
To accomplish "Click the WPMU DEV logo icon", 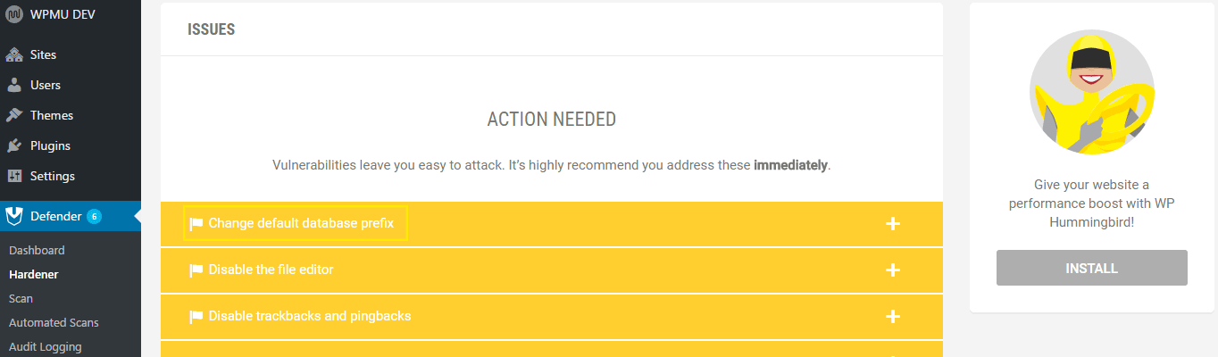I will (x=14, y=15).
